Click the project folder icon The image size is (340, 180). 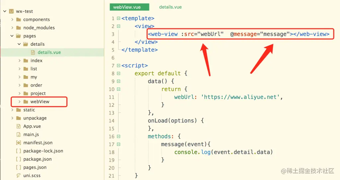point(26,93)
